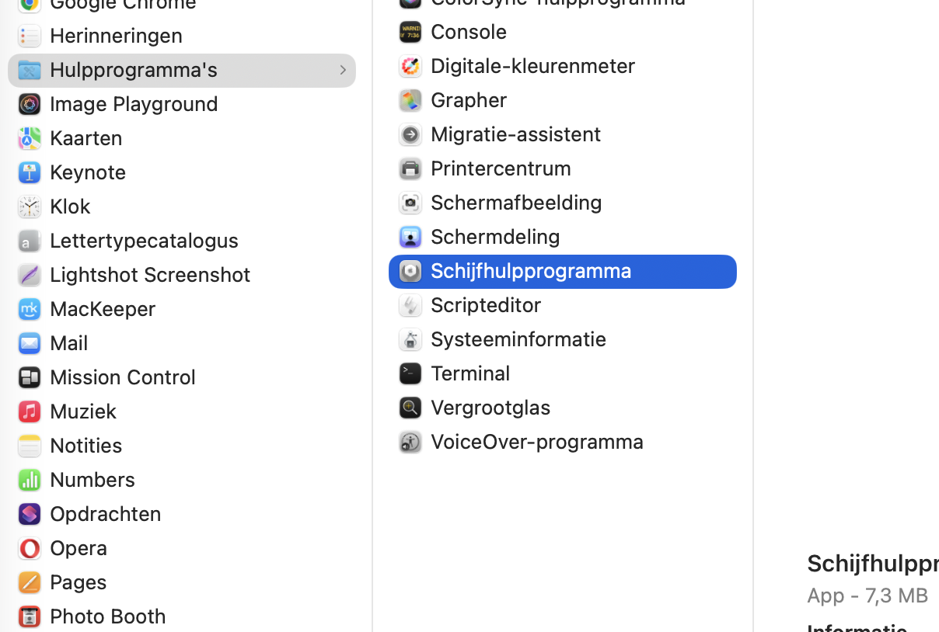The height and width of the screenshot is (632, 939).
Task: Open the Muziek app entry
Action: 82,411
